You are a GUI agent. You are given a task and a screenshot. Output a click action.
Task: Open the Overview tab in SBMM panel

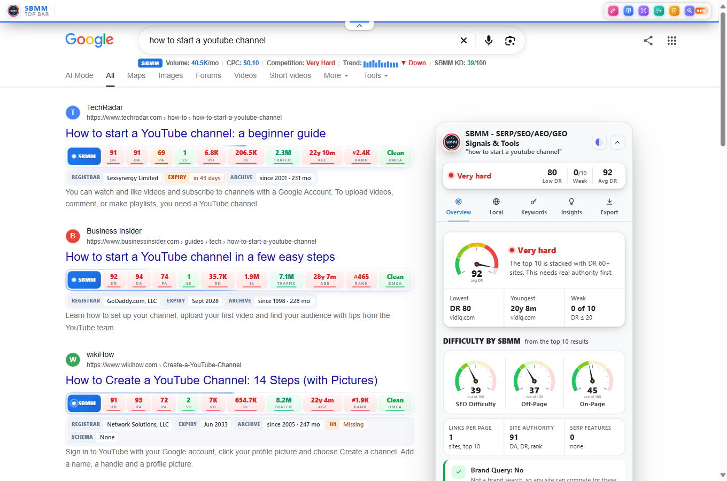click(x=459, y=206)
